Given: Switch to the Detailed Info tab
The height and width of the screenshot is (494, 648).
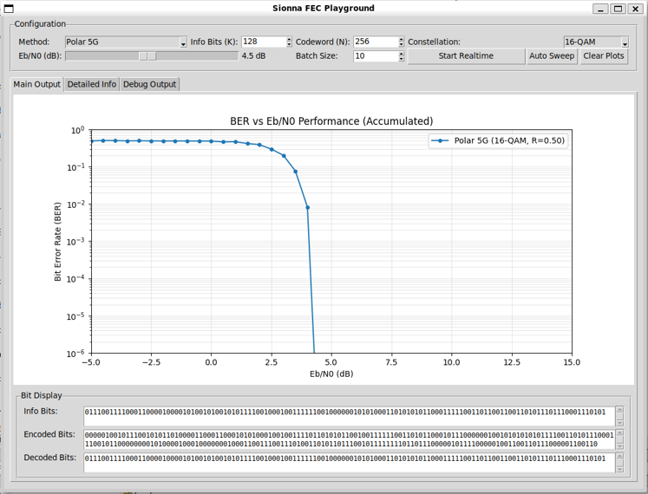Looking at the screenshot, I should (92, 84).
